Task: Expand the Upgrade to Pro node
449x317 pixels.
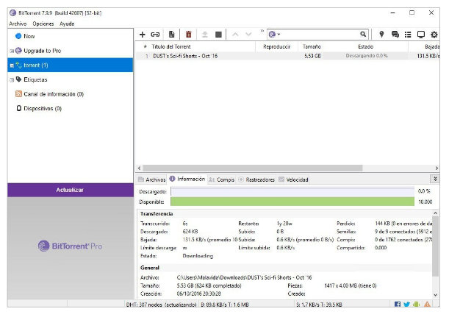Action: 12,51
